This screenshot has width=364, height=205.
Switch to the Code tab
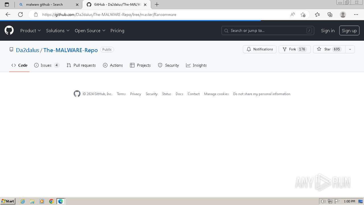[19, 65]
